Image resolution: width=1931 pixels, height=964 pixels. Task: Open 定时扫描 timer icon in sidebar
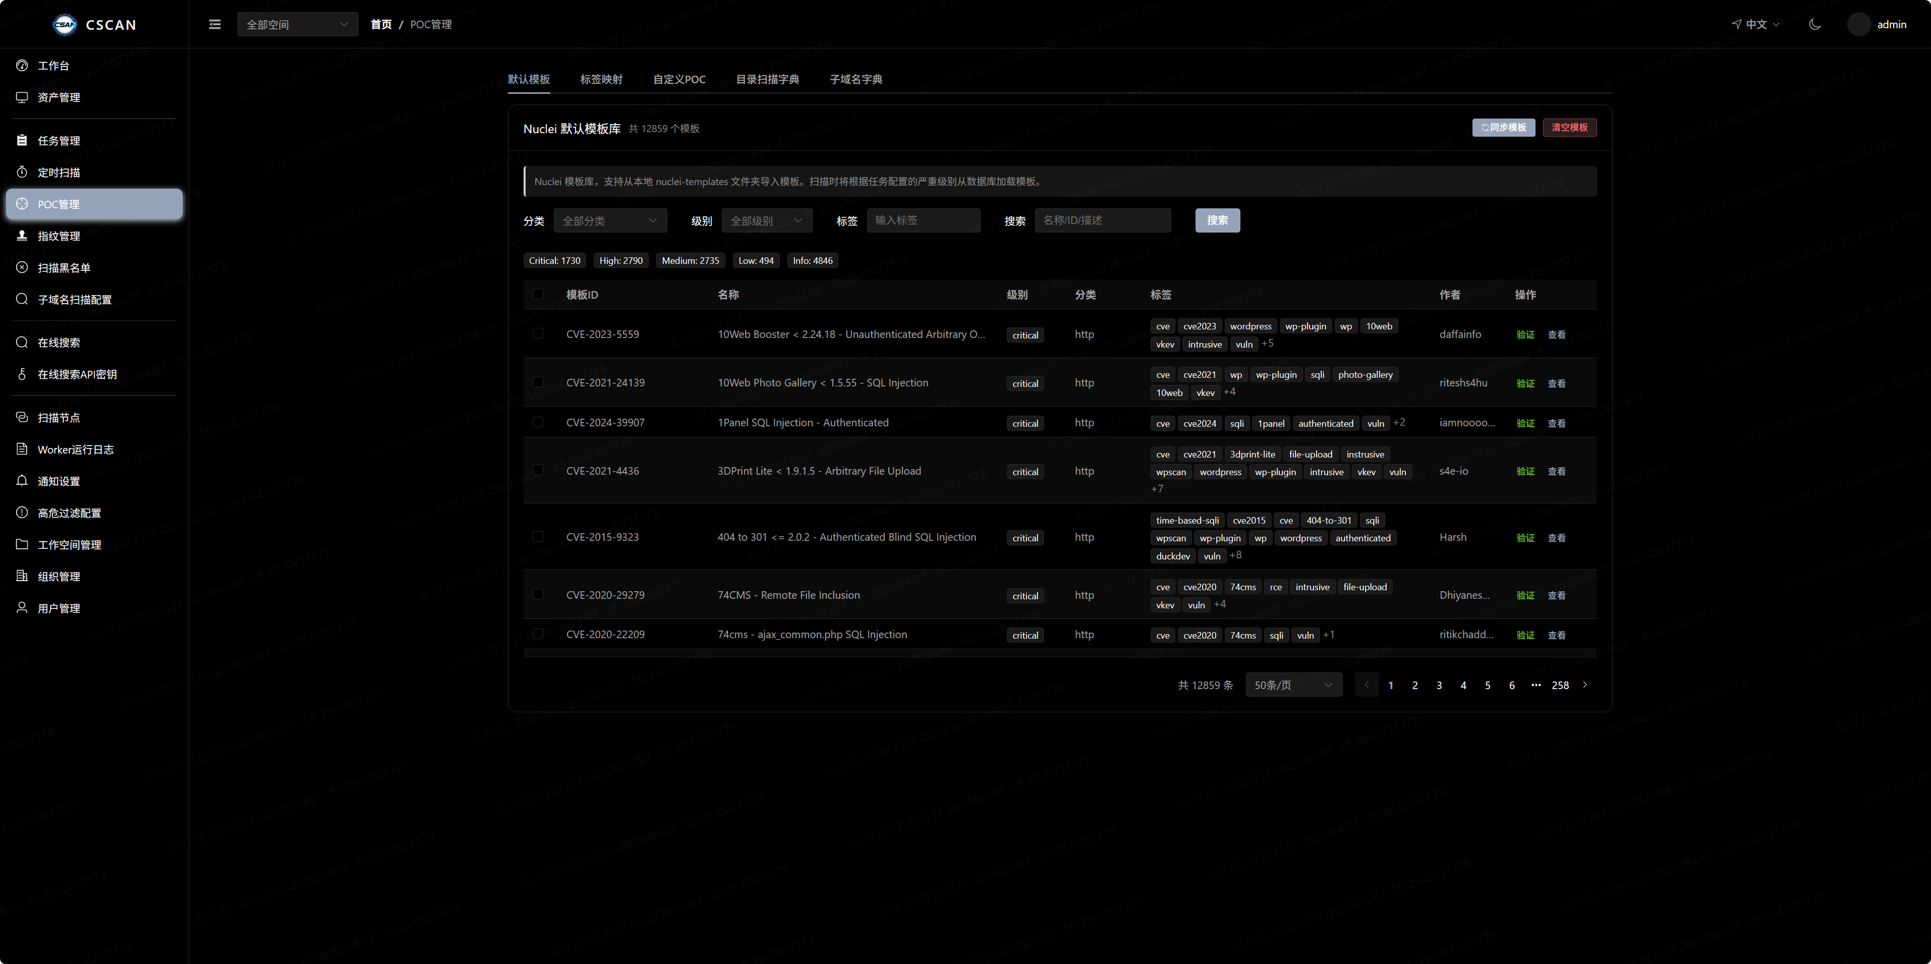click(x=22, y=172)
